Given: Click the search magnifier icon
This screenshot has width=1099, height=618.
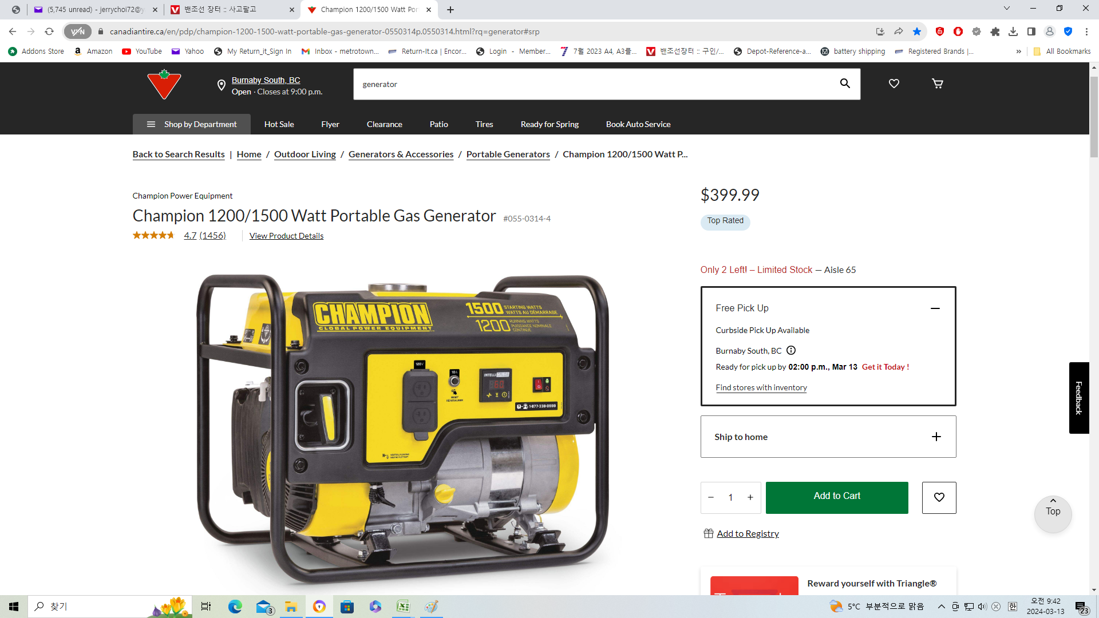Looking at the screenshot, I should [845, 84].
